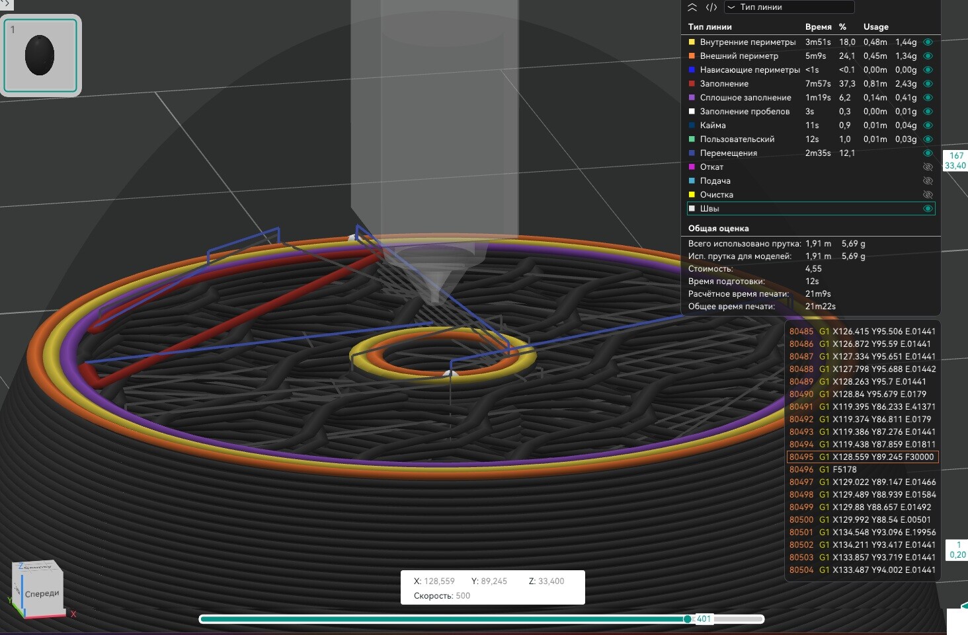Show 'Подача' unretractions via crossed-eye icon

tap(928, 181)
